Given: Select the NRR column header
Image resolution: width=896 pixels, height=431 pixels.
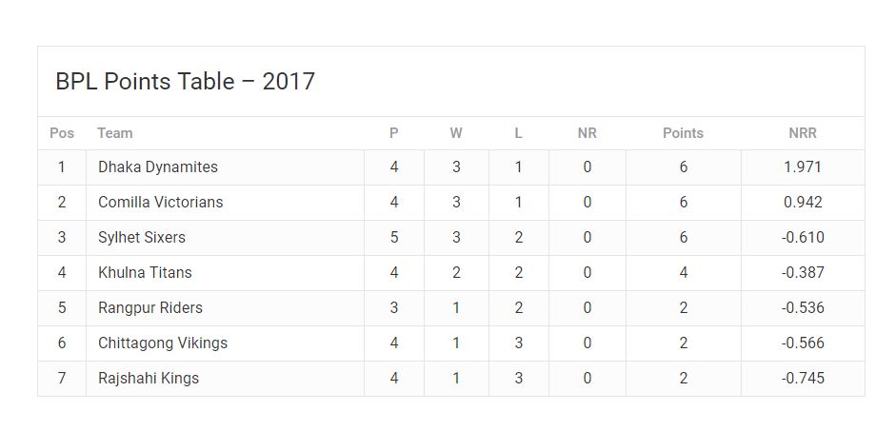Looking at the screenshot, I should click(x=803, y=133).
